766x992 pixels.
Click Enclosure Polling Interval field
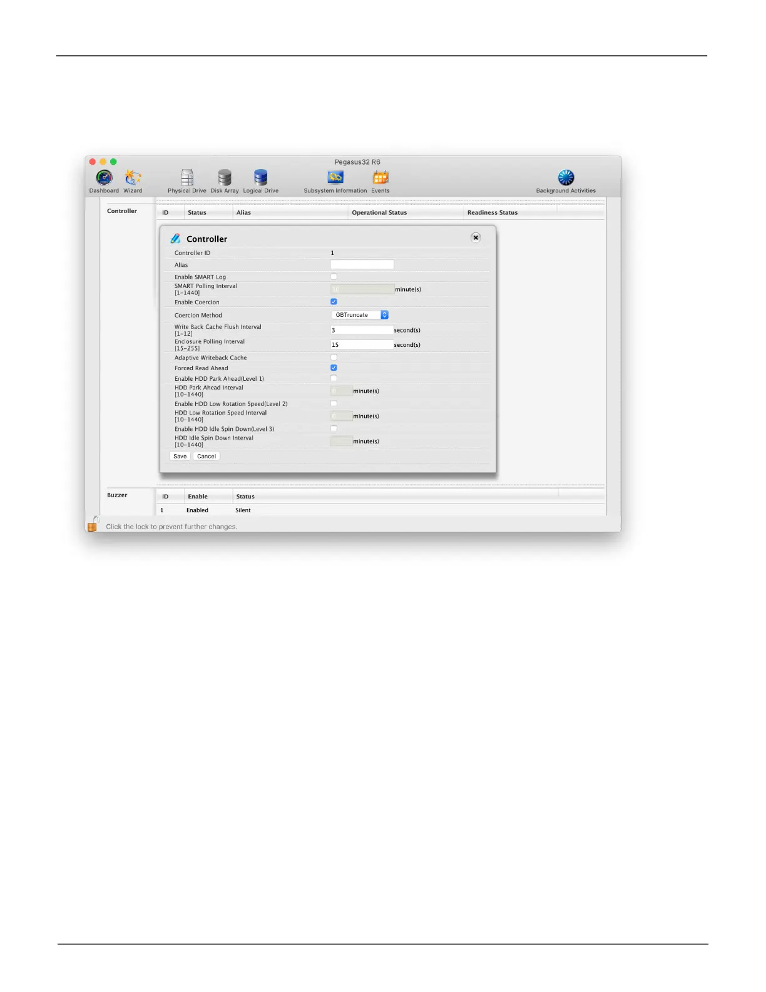[362, 344]
